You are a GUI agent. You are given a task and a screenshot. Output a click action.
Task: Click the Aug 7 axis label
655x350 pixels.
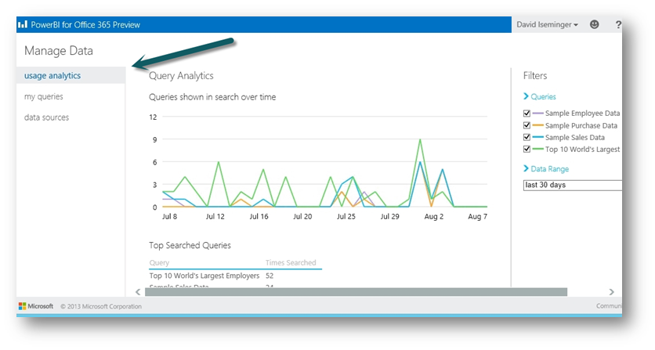click(x=477, y=216)
